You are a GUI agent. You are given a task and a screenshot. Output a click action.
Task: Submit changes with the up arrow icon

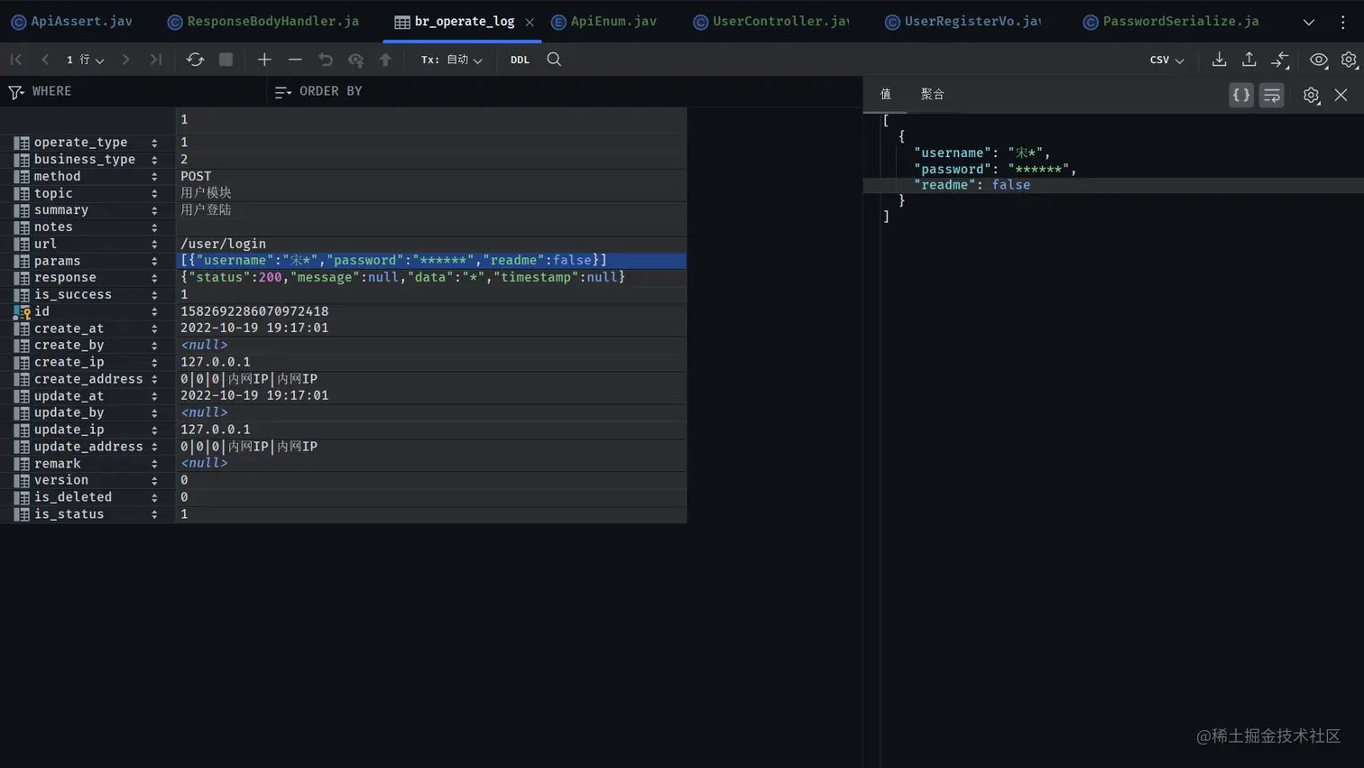385,60
